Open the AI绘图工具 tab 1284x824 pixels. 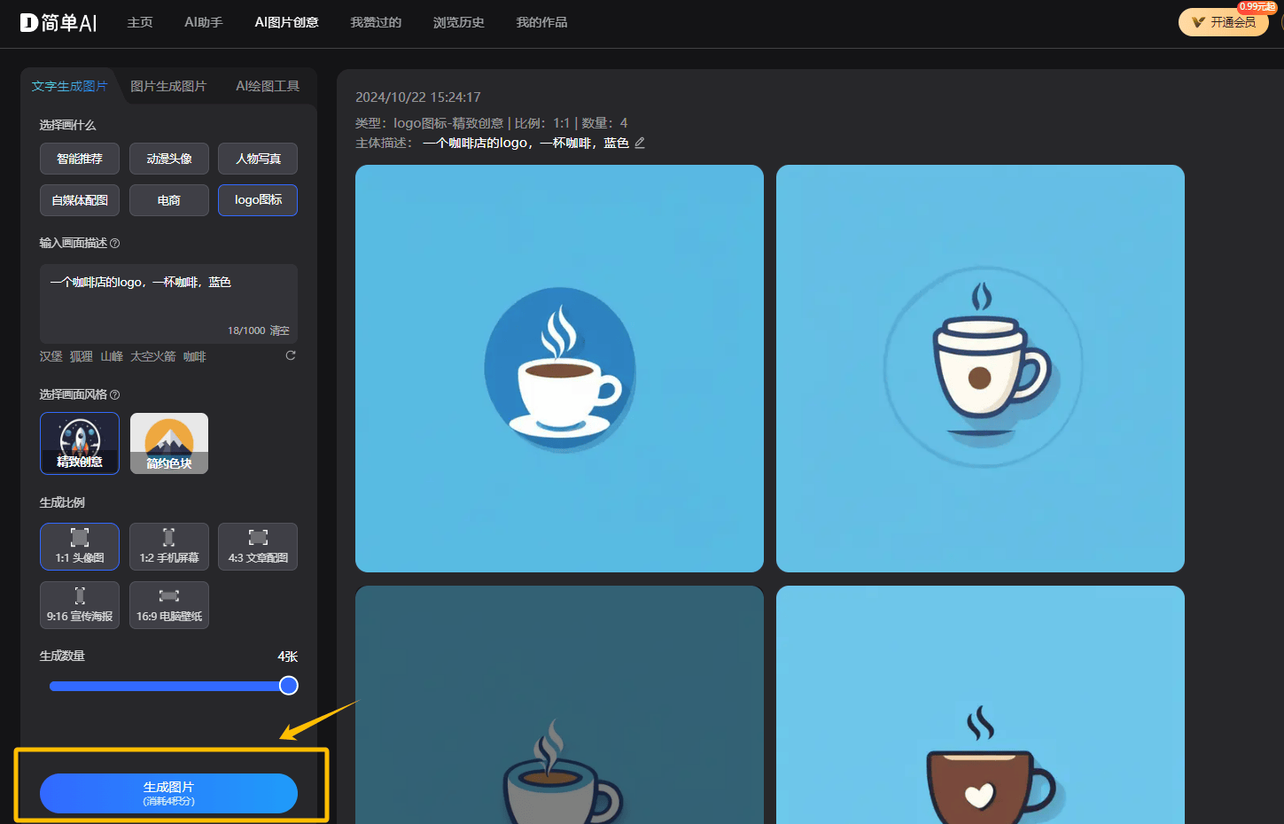tap(268, 86)
